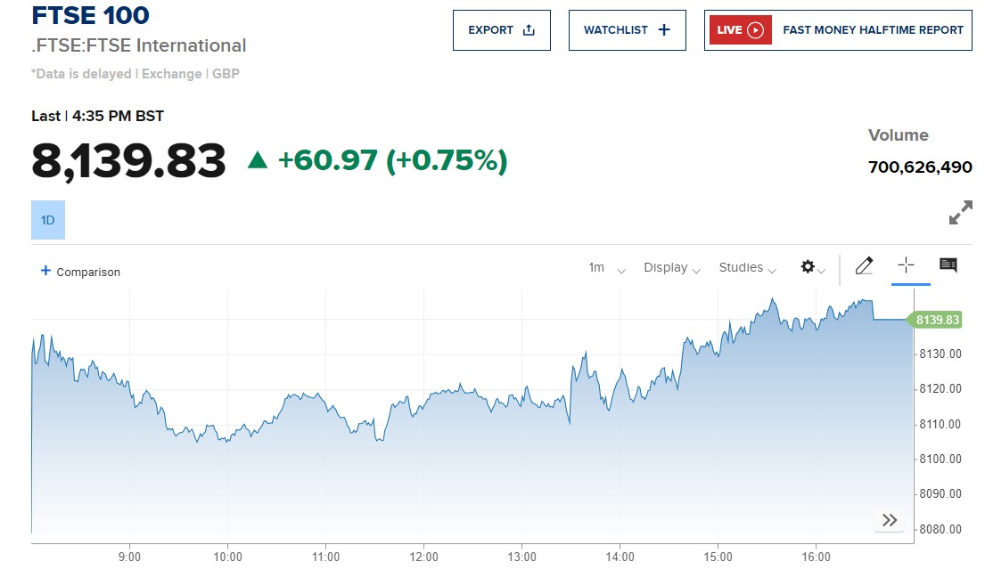Open the Display dropdown menu
This screenshot has width=985, height=586.
(x=671, y=268)
